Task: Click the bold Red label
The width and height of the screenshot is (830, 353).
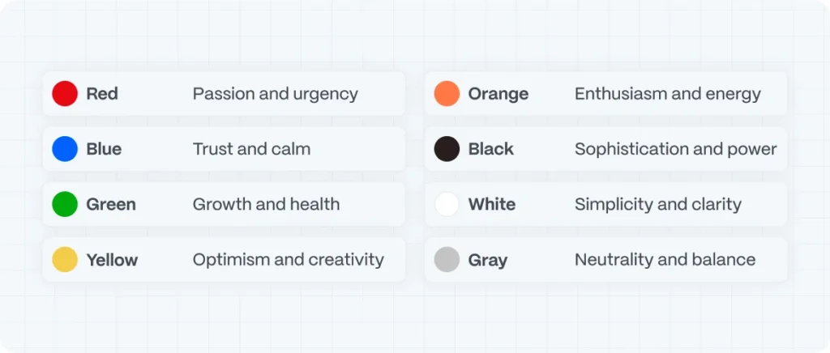Action: coord(102,94)
